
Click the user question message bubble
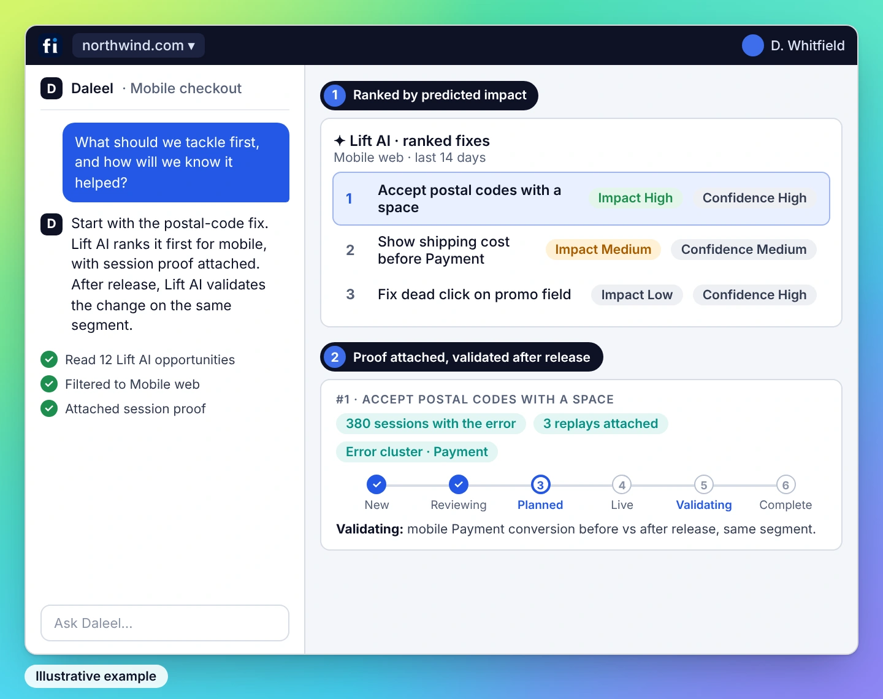pos(176,162)
